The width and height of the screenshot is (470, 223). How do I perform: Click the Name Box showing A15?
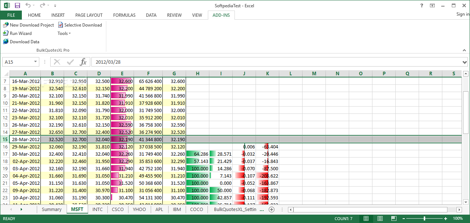pos(18,62)
